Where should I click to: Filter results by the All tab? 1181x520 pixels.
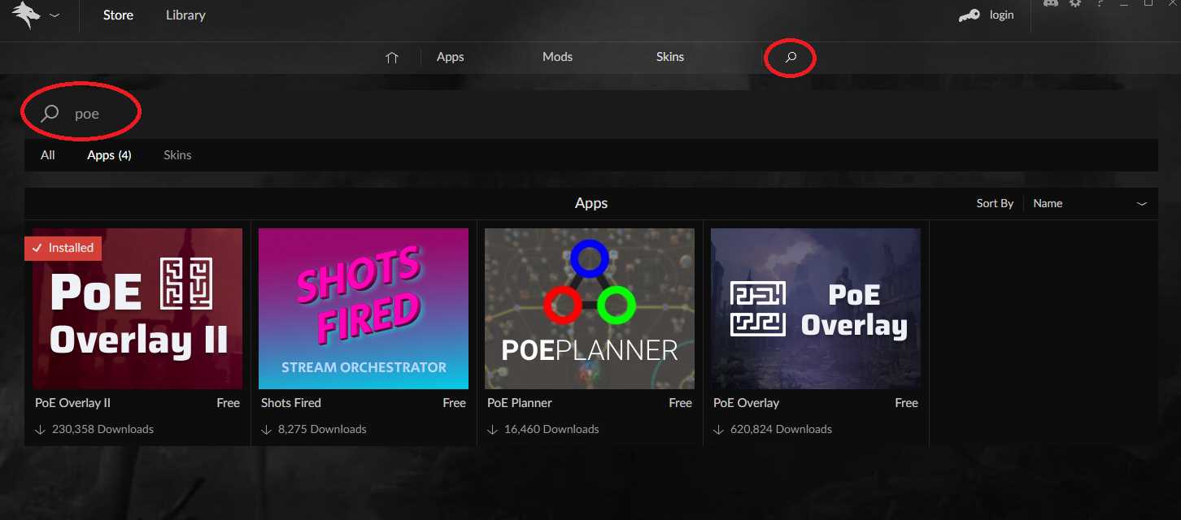pos(48,155)
